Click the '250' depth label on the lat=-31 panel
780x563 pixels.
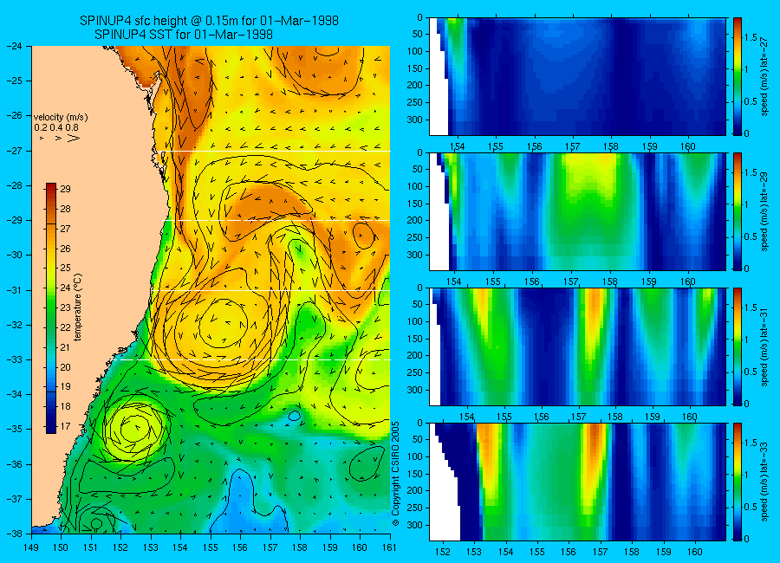pyautogui.click(x=415, y=372)
